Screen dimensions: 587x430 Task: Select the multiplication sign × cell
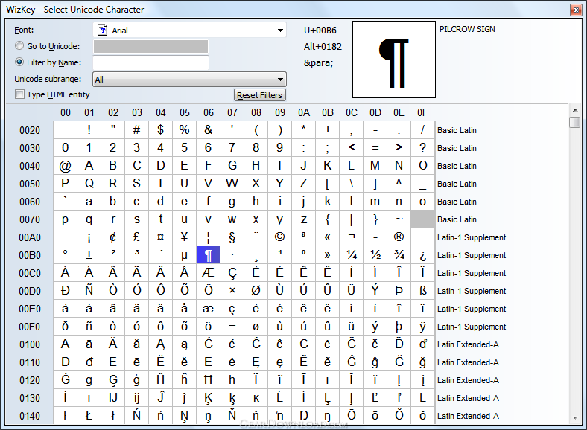[232, 291]
